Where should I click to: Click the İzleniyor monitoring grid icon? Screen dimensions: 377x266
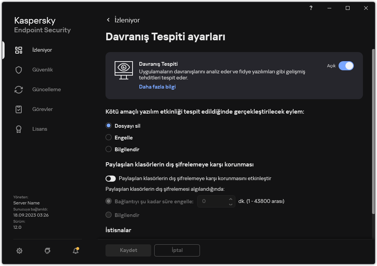point(19,50)
